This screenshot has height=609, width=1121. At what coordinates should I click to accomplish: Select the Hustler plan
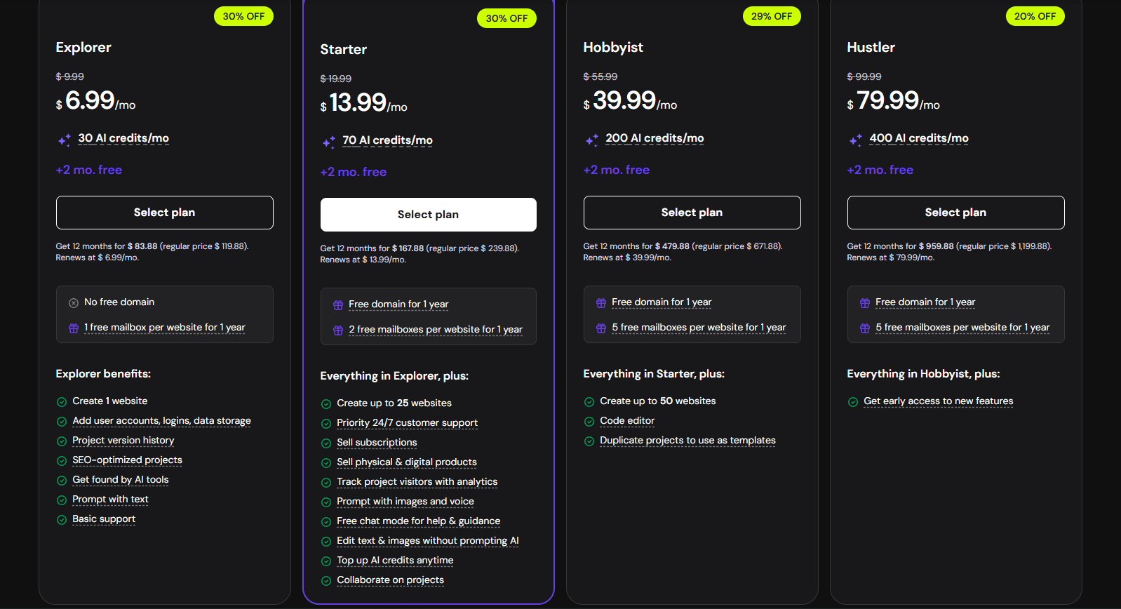click(x=955, y=213)
